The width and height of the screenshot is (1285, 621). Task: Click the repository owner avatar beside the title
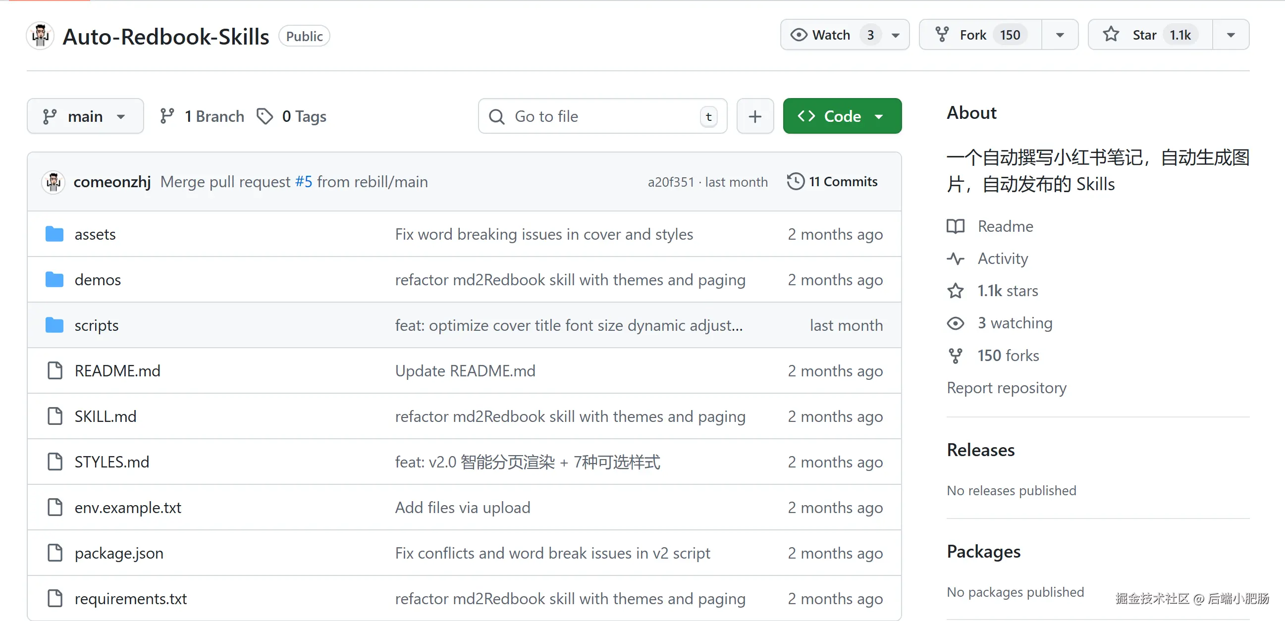coord(41,36)
